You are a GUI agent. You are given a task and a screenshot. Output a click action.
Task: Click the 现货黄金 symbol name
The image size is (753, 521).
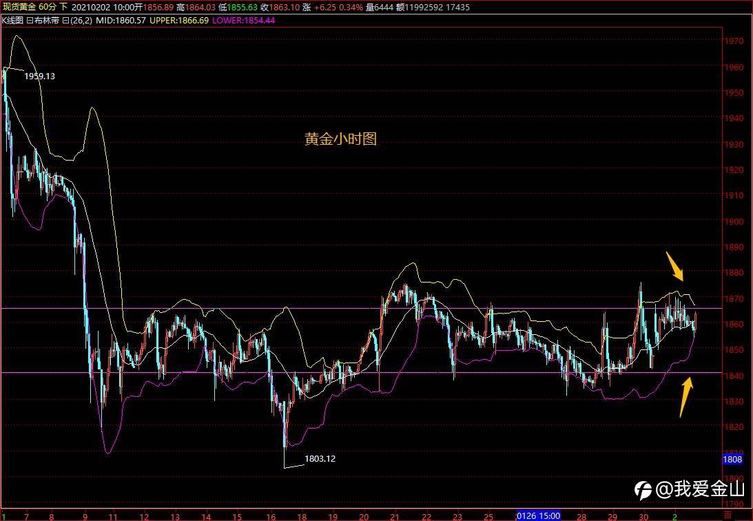pos(19,7)
